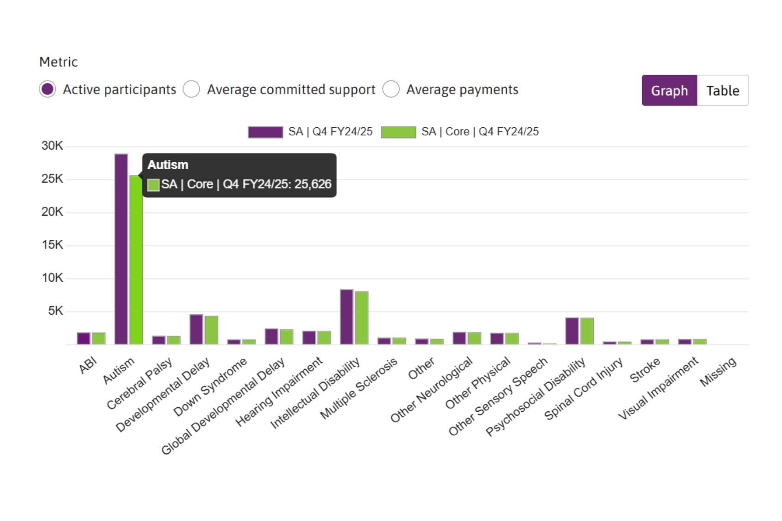Switch to the Graph view
The width and height of the screenshot is (782, 521).
[x=669, y=90]
